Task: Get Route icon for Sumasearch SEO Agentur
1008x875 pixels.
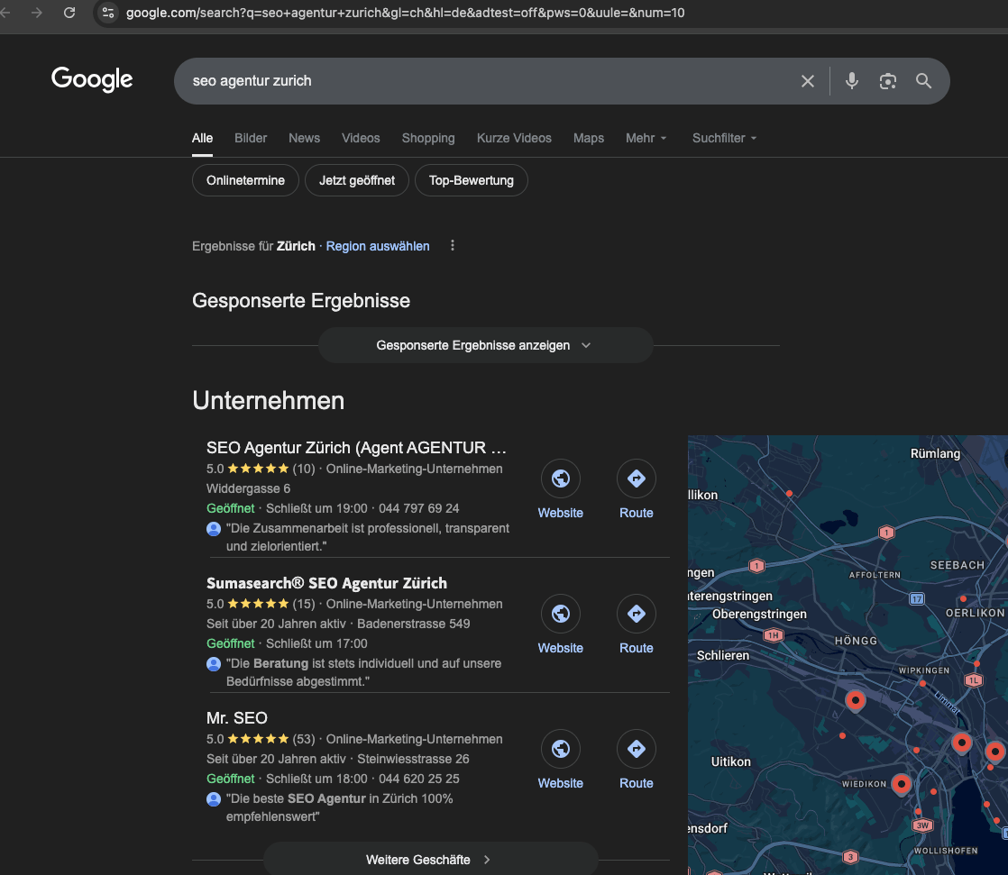Action: click(x=637, y=614)
